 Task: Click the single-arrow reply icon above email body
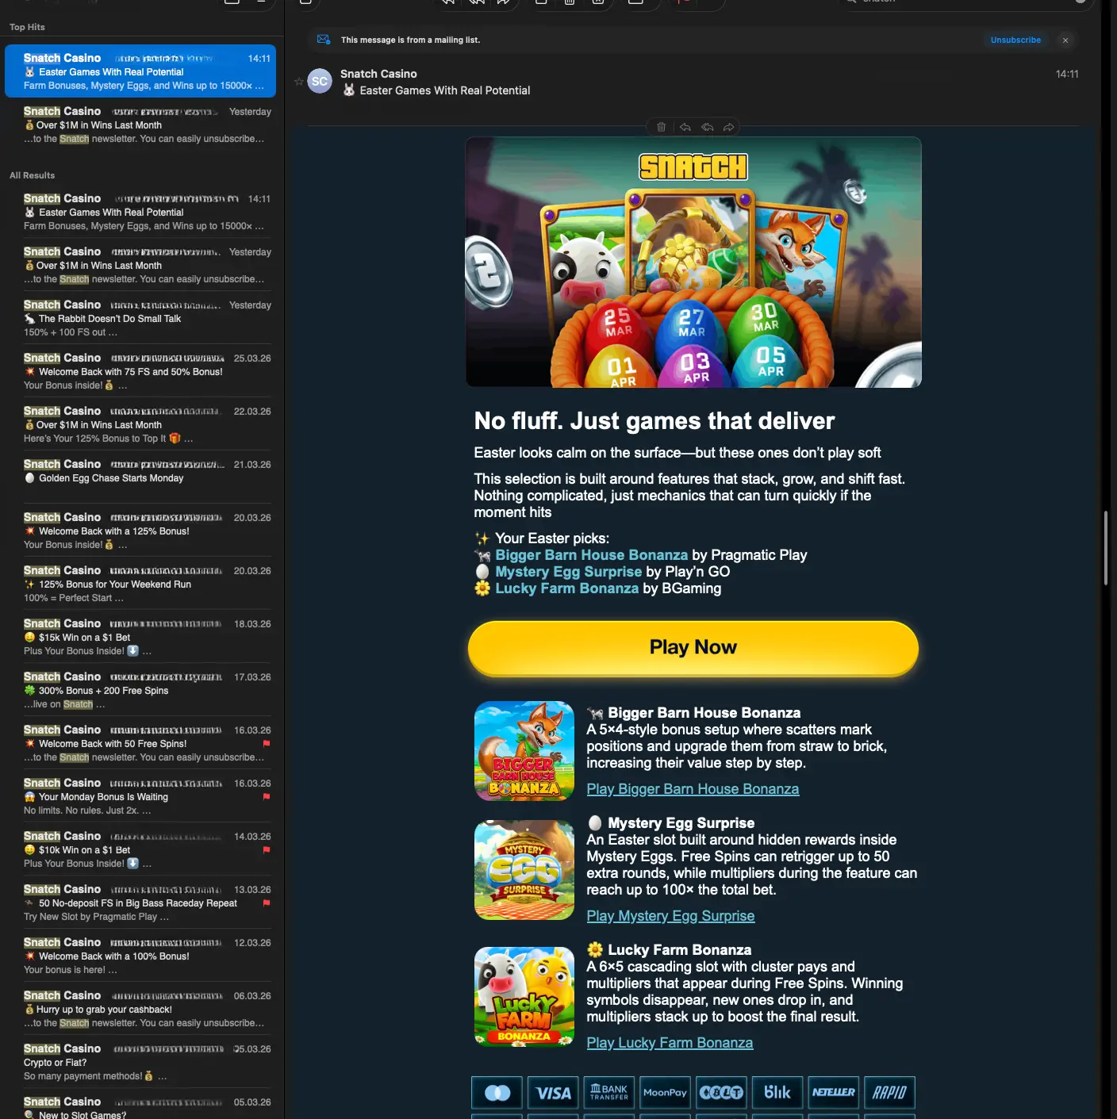[x=685, y=127]
